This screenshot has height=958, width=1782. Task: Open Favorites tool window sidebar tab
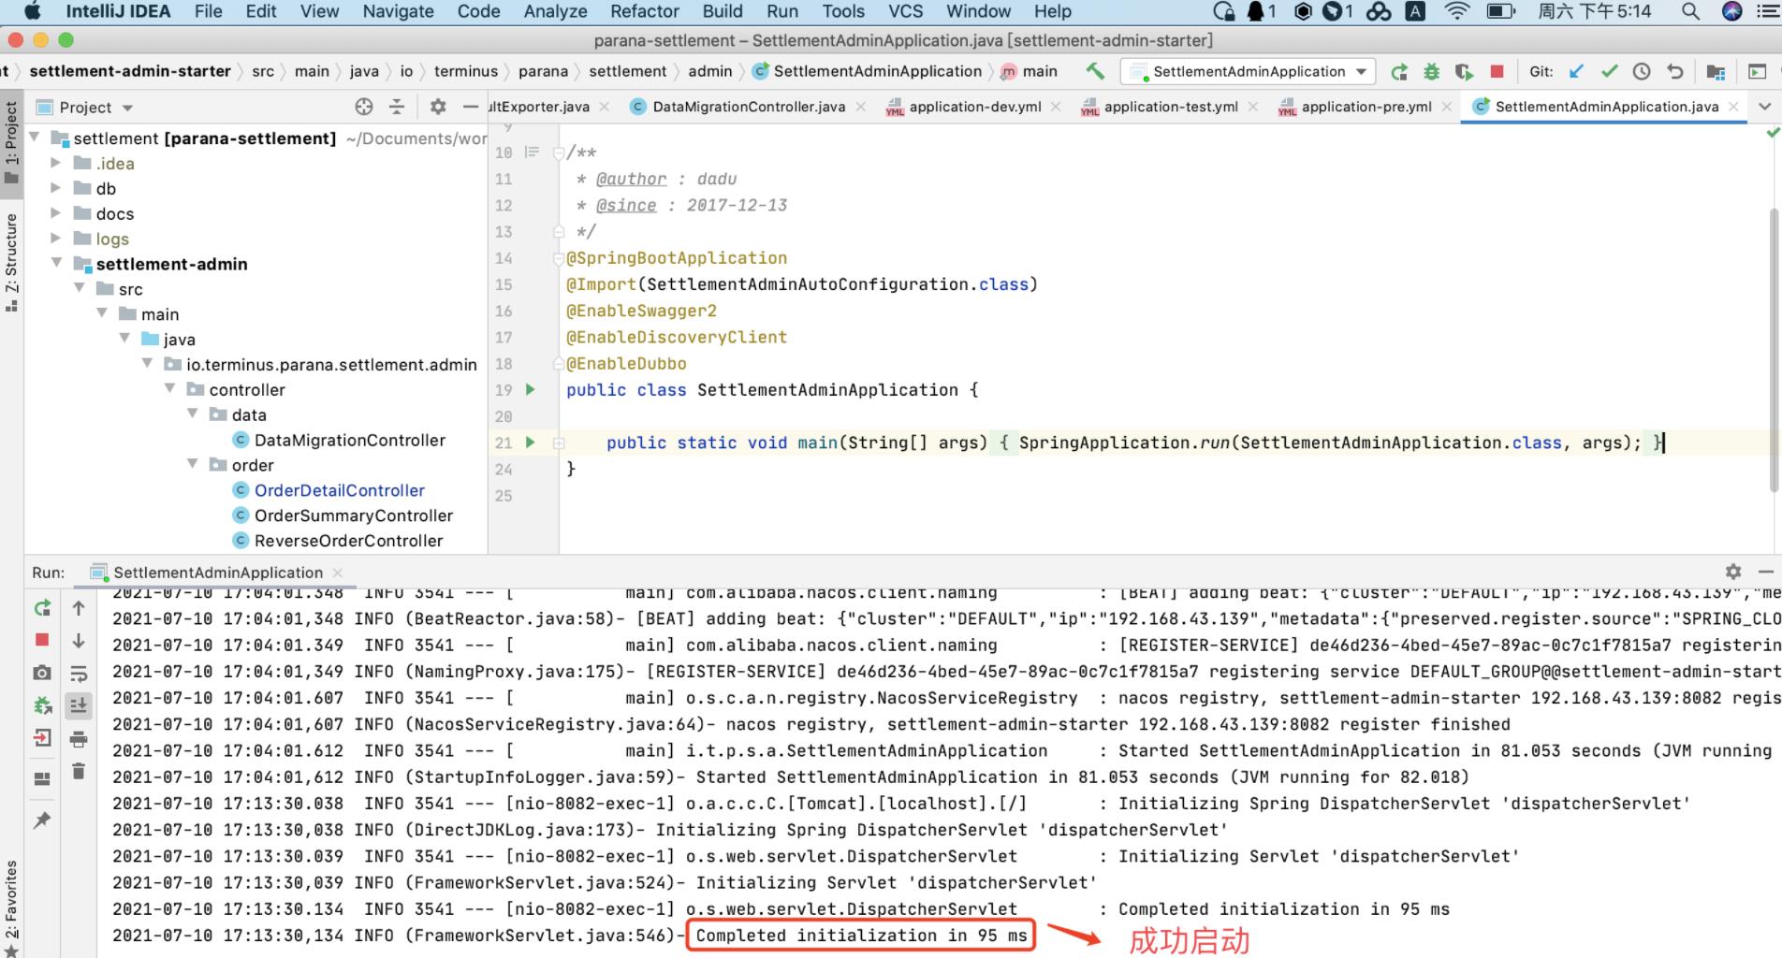point(11,907)
